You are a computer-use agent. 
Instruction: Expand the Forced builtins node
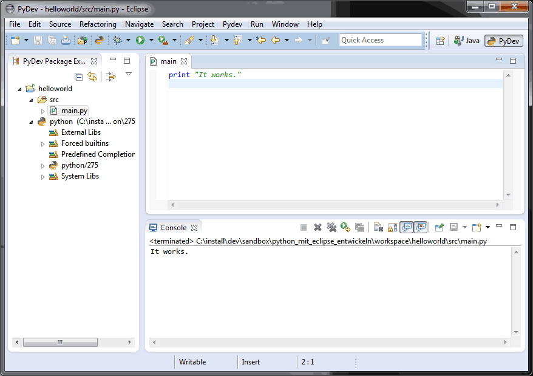[x=42, y=144]
